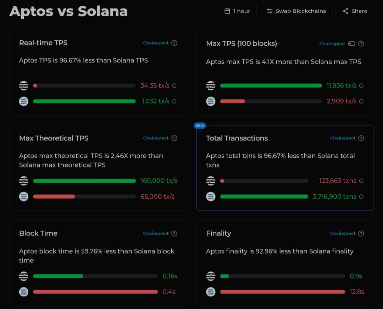Screen dimensions: 383x309
Task: Open Chainspect link in Real-time TPS card
Action: [156, 43]
